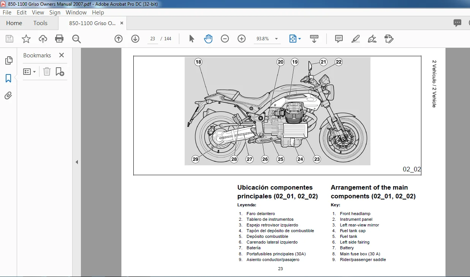
Task: Create a new bookmark icon
Action: click(x=60, y=71)
